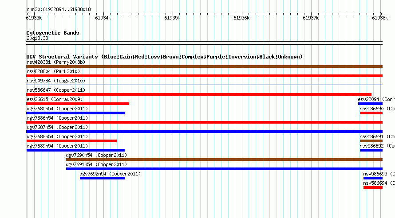Click the dgv7688n54 red bar
This screenshot has height=218, width=395.
click(x=71, y=141)
